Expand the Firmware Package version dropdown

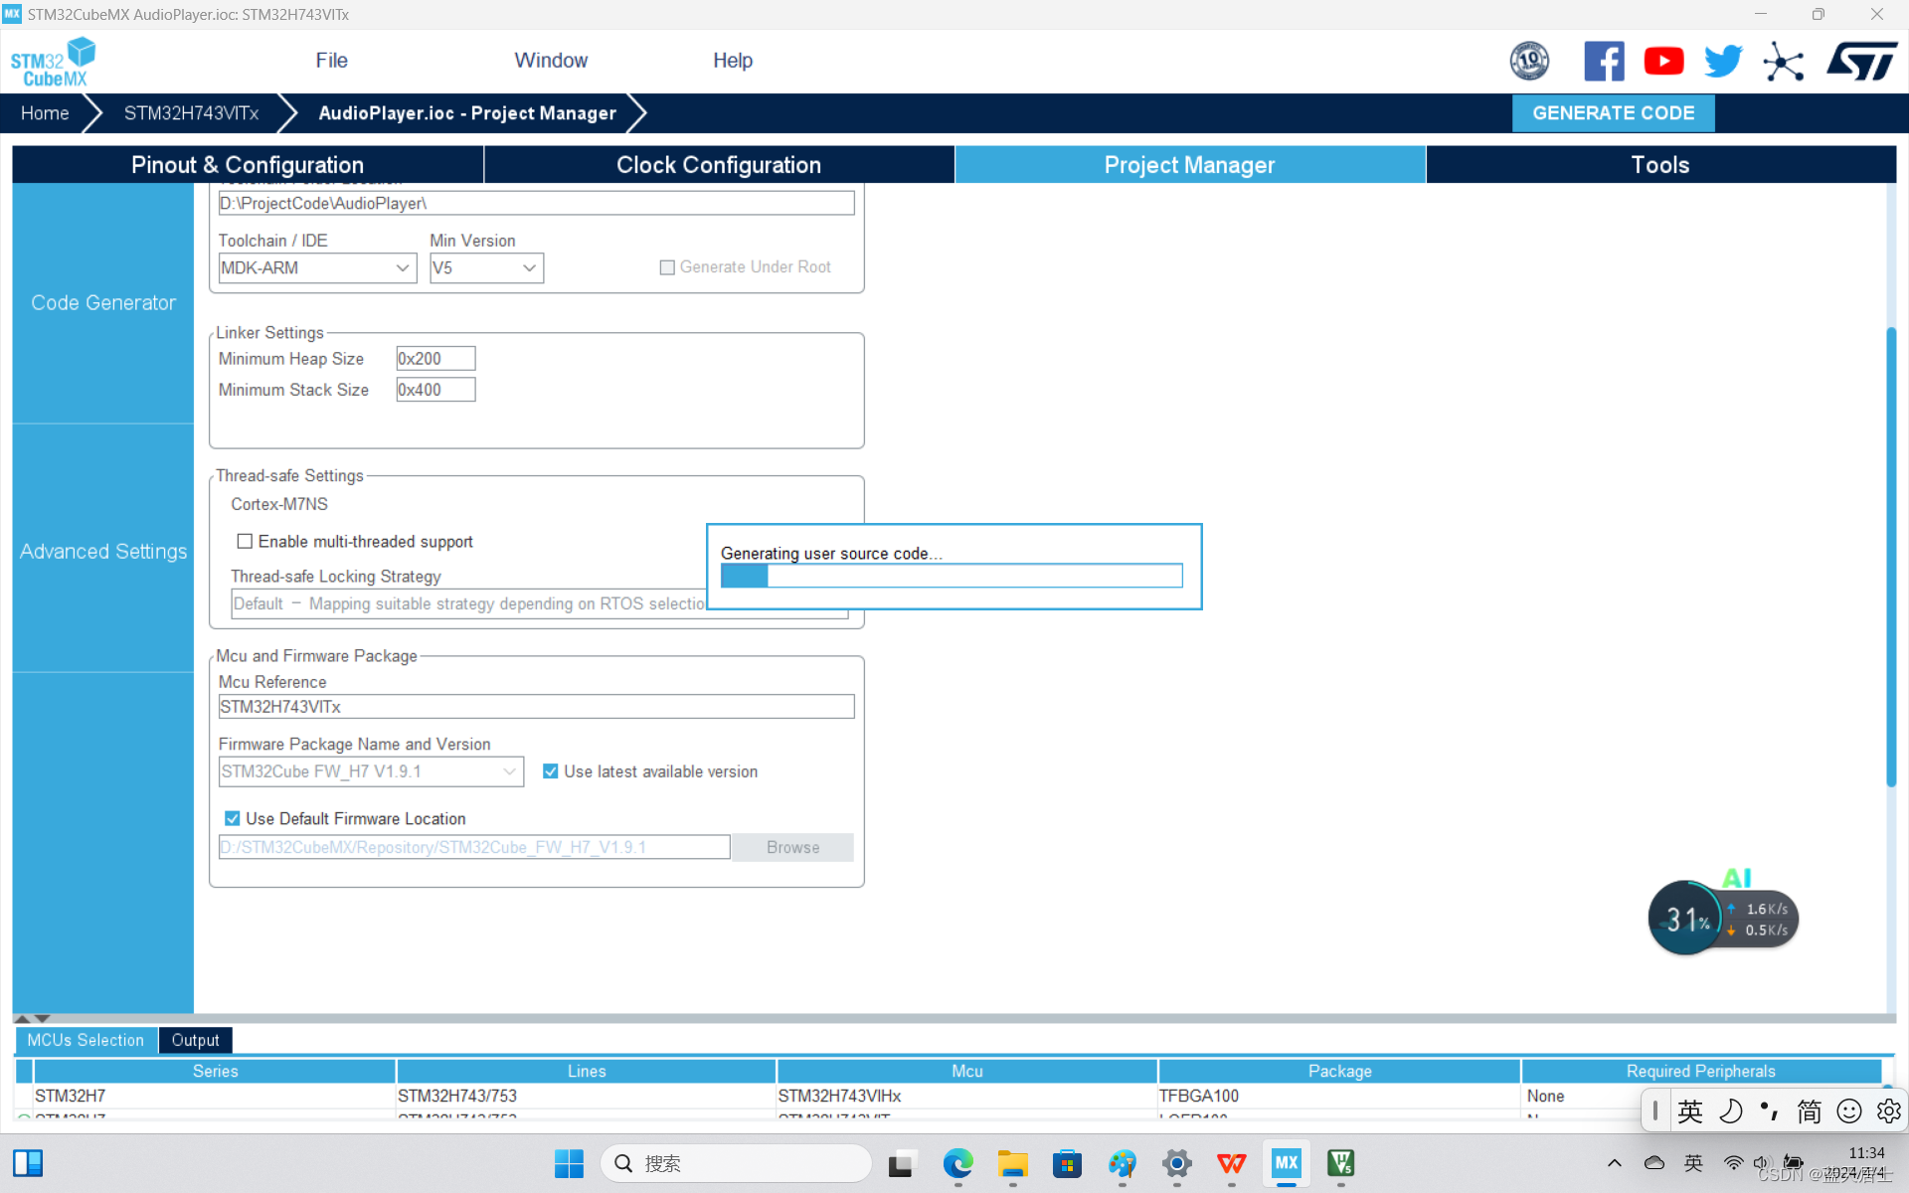(x=370, y=771)
